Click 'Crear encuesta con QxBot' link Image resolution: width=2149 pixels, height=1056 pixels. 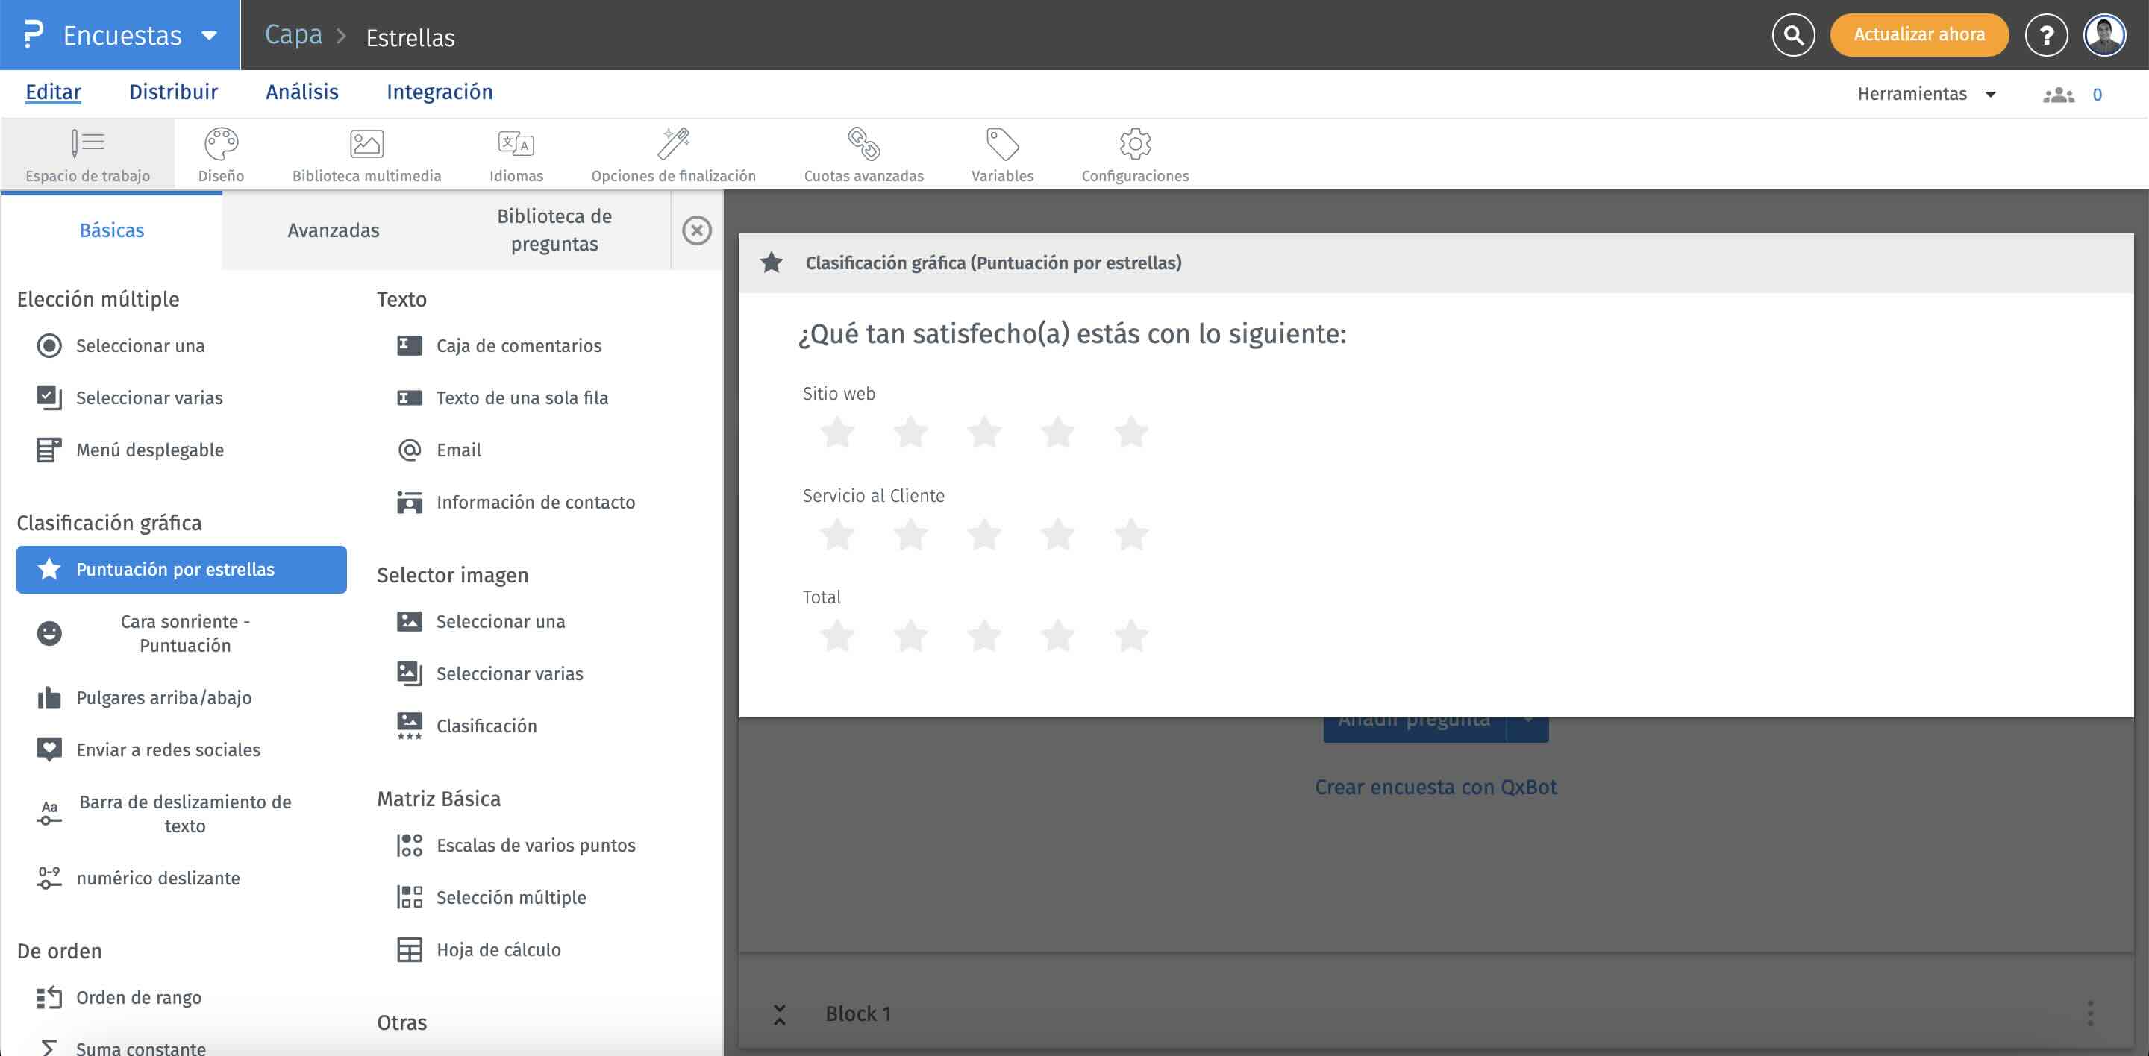tap(1435, 787)
